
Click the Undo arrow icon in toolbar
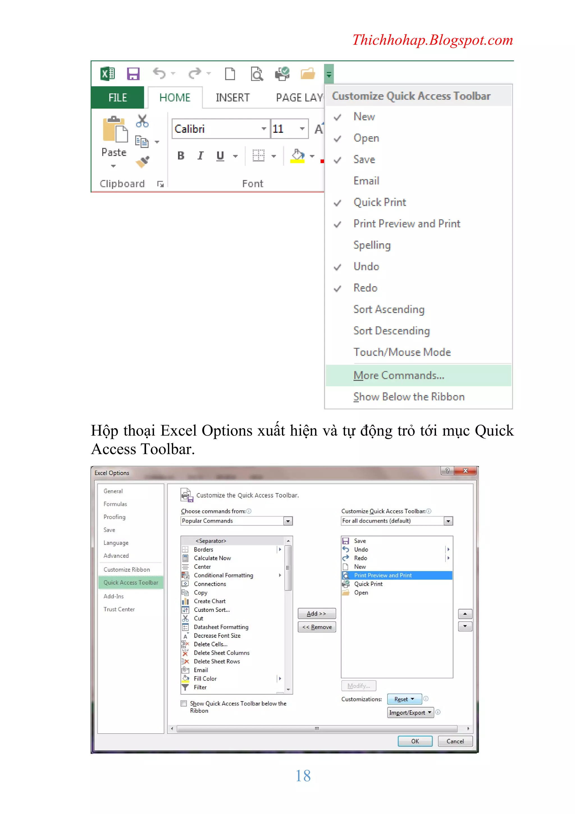tap(159, 74)
